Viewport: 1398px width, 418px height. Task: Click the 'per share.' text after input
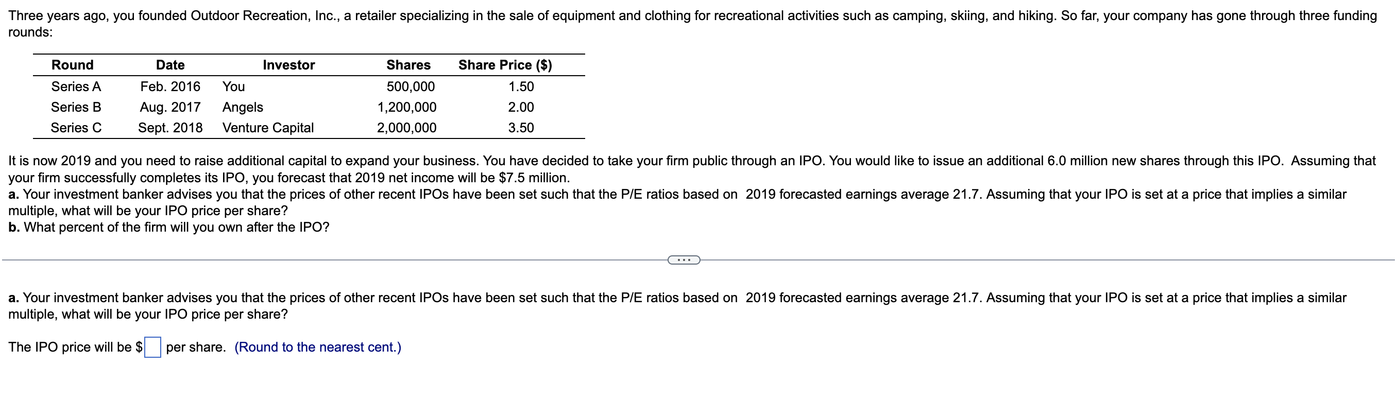point(196,347)
